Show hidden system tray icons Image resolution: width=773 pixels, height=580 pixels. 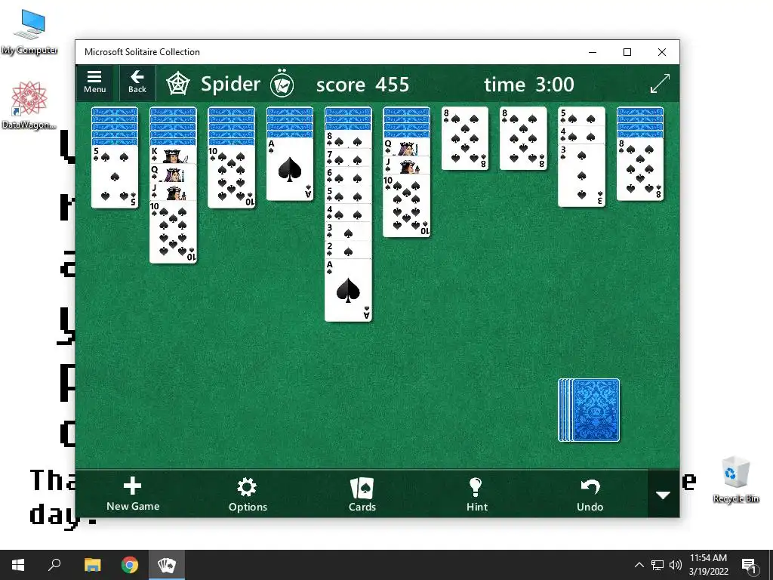(639, 565)
